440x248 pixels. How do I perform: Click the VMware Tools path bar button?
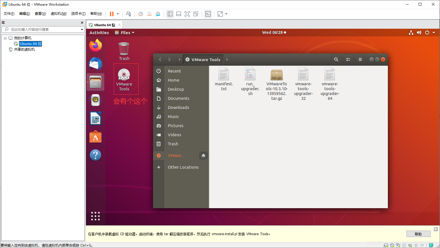click(x=203, y=59)
